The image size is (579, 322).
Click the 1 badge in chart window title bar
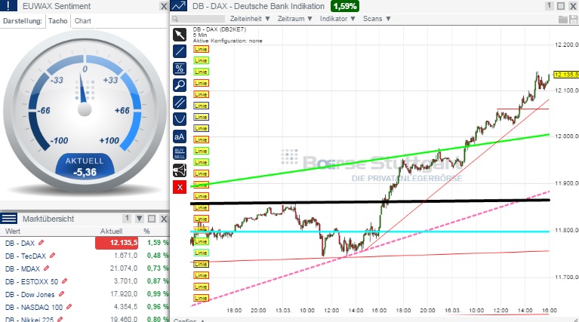click(x=549, y=6)
